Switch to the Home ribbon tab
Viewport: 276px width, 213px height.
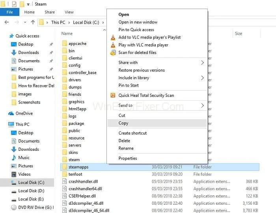tap(30, 12)
